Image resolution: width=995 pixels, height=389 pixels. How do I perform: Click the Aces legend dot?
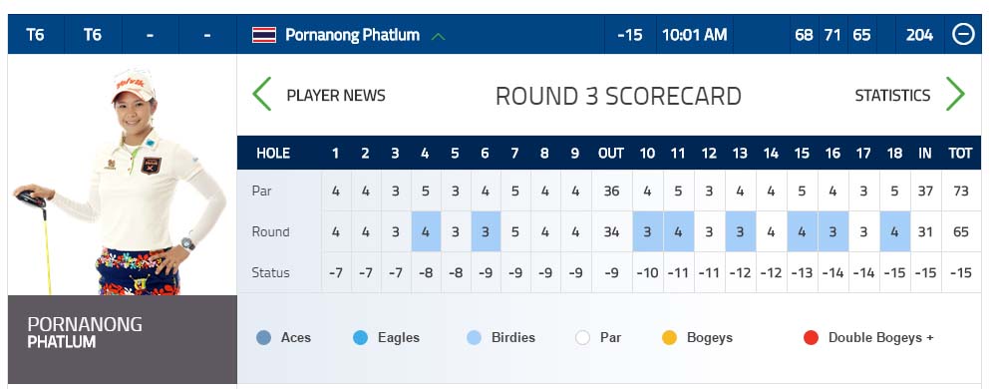(264, 337)
